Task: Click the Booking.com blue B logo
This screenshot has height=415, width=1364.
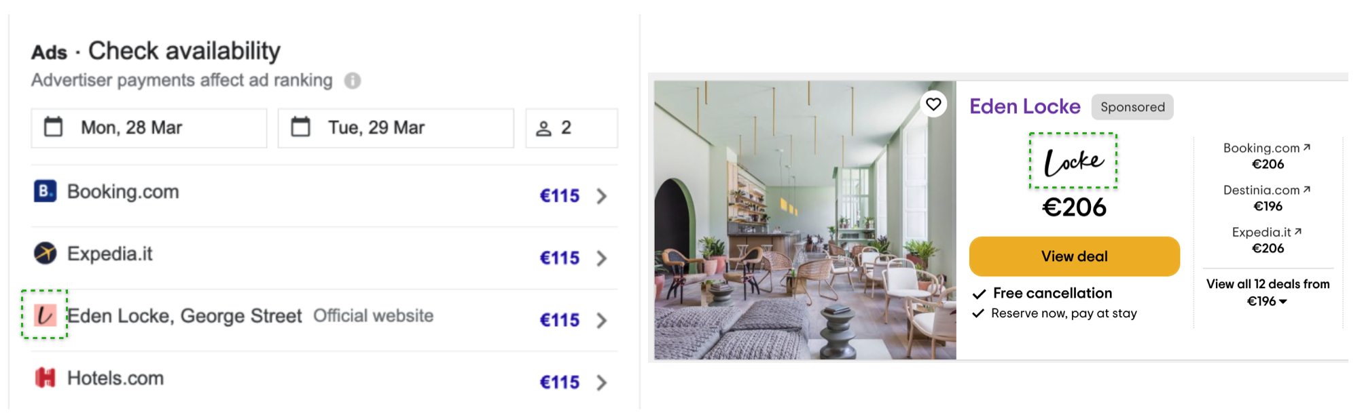Action: (x=45, y=191)
